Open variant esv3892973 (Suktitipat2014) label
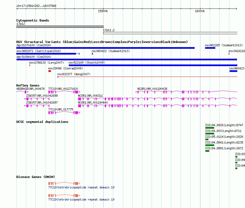 (x=39, y=51)
